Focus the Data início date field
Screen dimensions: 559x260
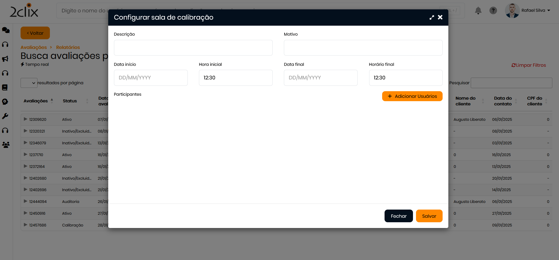pyautogui.click(x=151, y=78)
